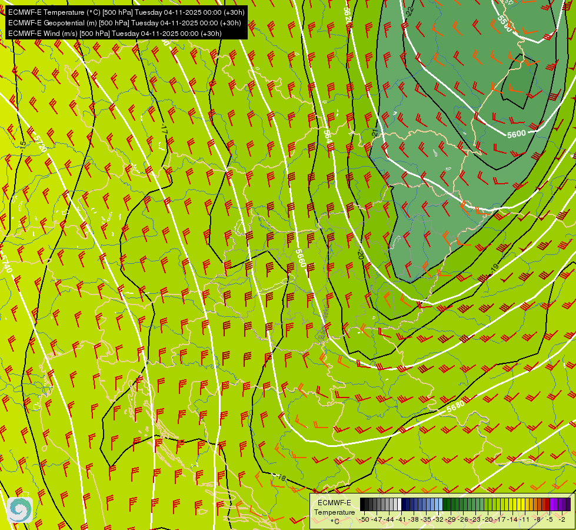This screenshot has width=576, height=530.
Task: Click the -20 isotherm label on the map
Action: pyautogui.click(x=361, y=254)
